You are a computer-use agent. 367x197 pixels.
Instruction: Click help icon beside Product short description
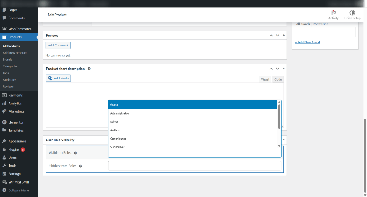[x=89, y=69]
